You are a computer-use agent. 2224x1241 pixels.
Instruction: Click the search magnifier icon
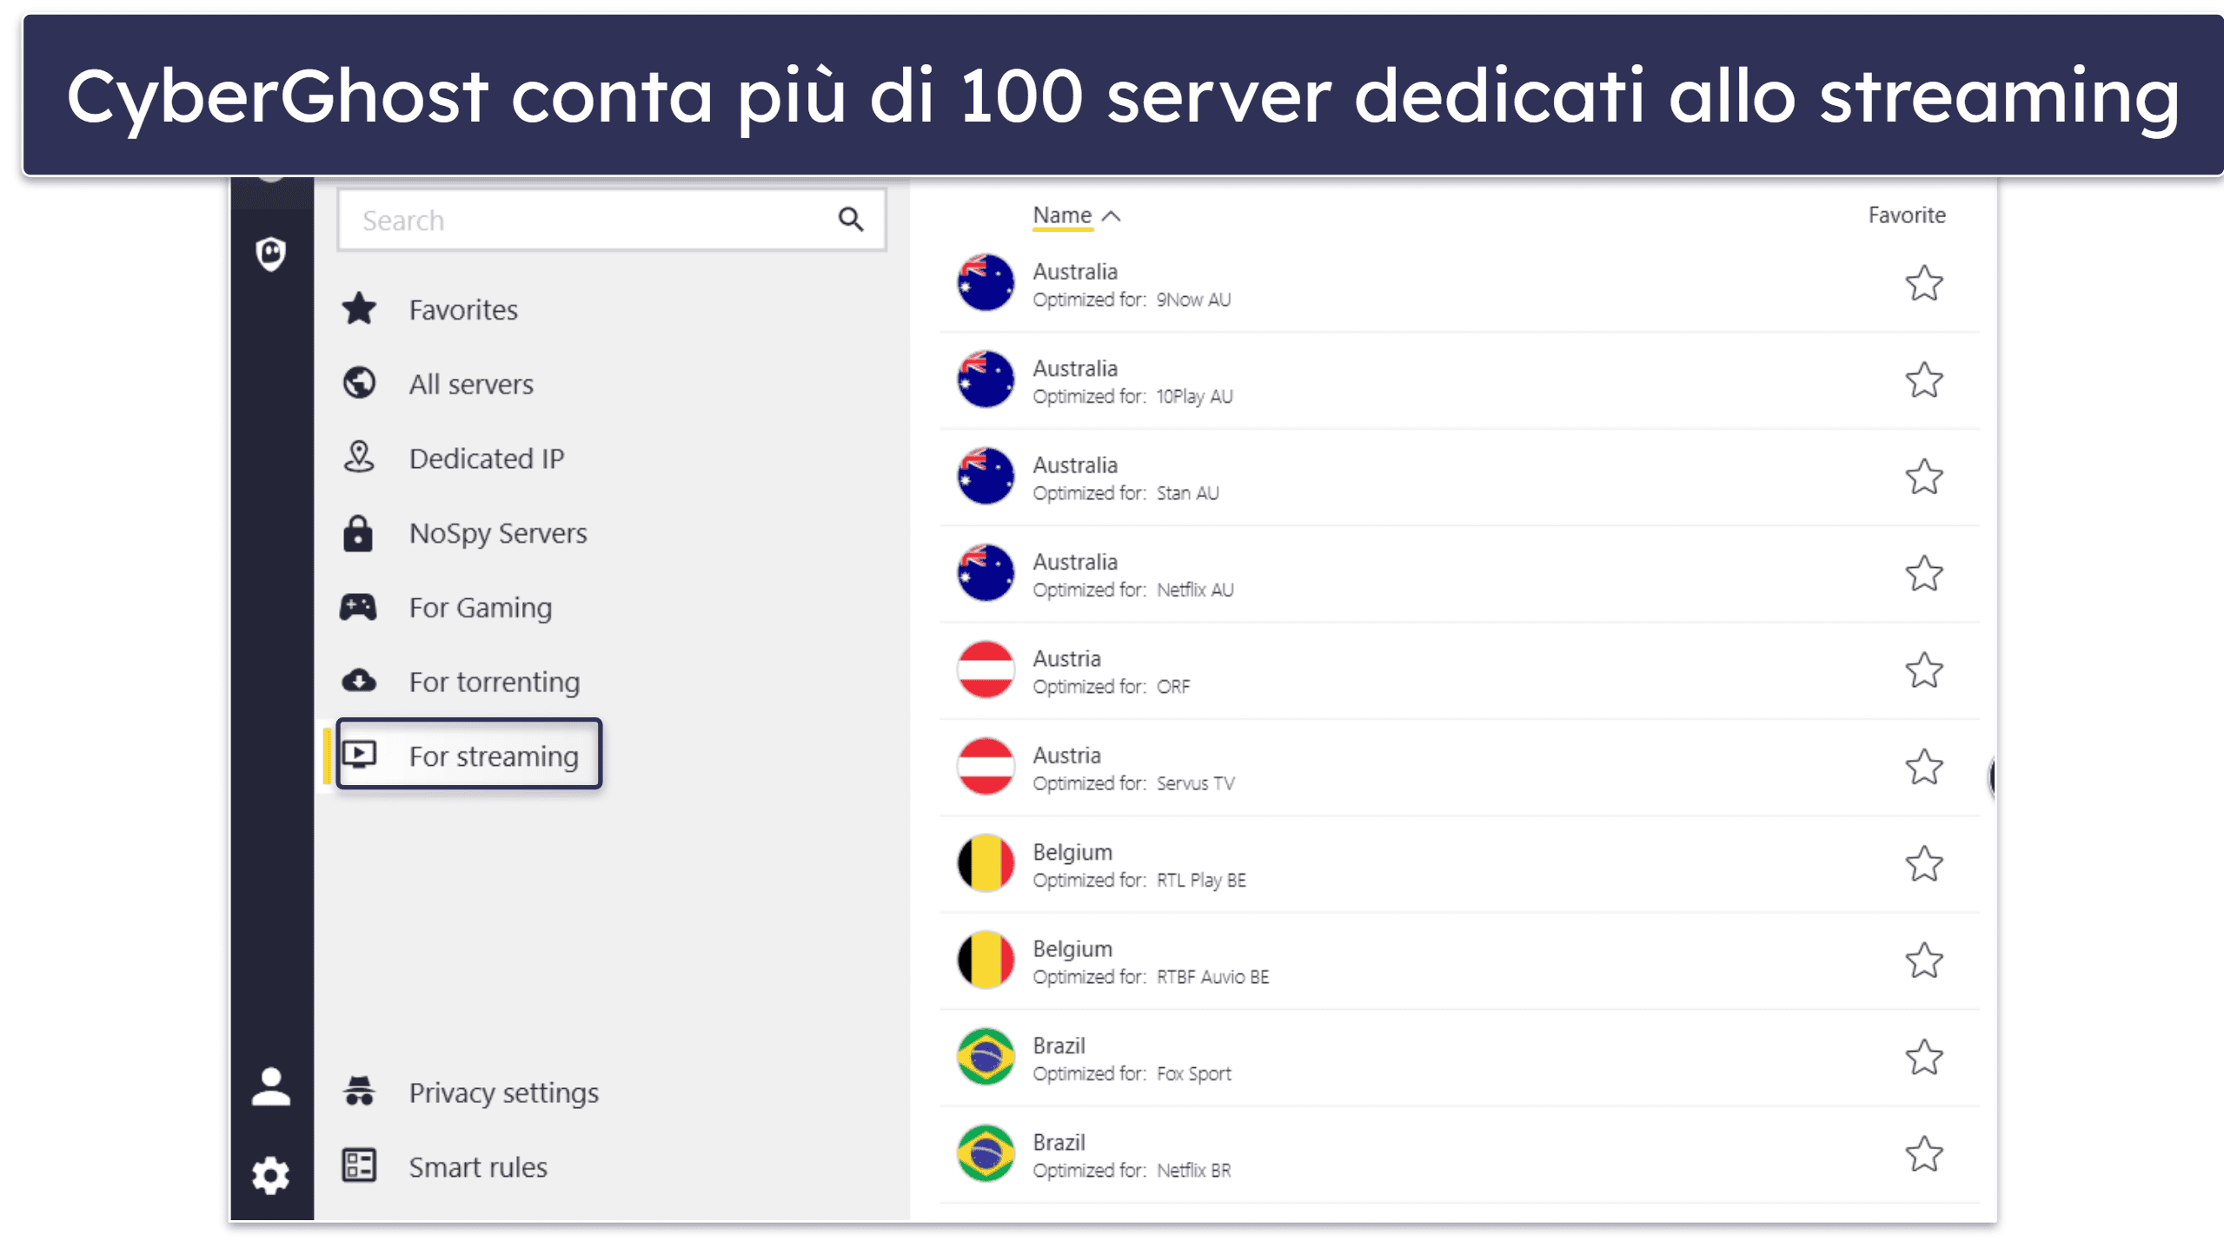point(851,220)
